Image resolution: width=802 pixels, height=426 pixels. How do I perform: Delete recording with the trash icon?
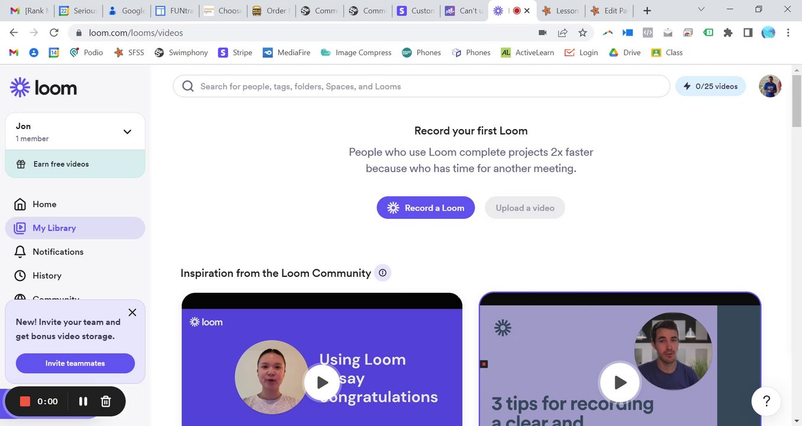click(106, 402)
